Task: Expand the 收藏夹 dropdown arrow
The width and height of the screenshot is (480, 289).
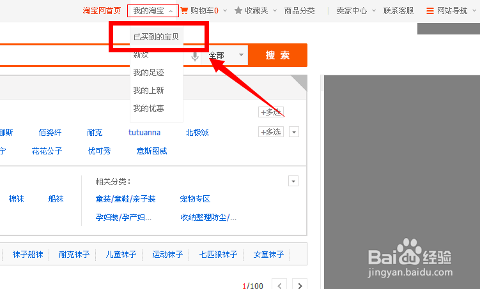Action: 275,11
